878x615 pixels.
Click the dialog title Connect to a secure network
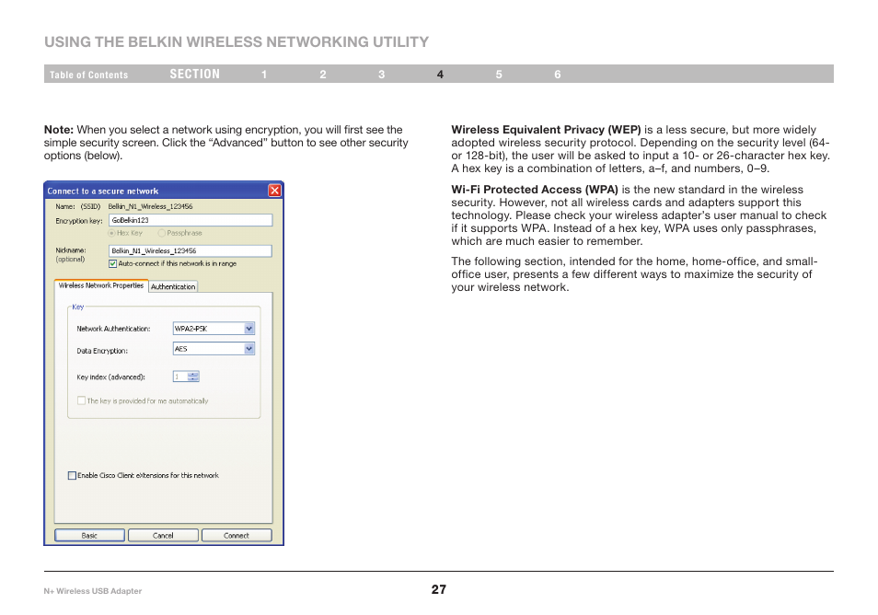click(103, 191)
